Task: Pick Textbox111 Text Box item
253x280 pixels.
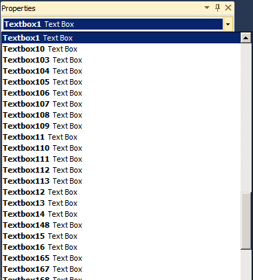Action: (x=121, y=159)
